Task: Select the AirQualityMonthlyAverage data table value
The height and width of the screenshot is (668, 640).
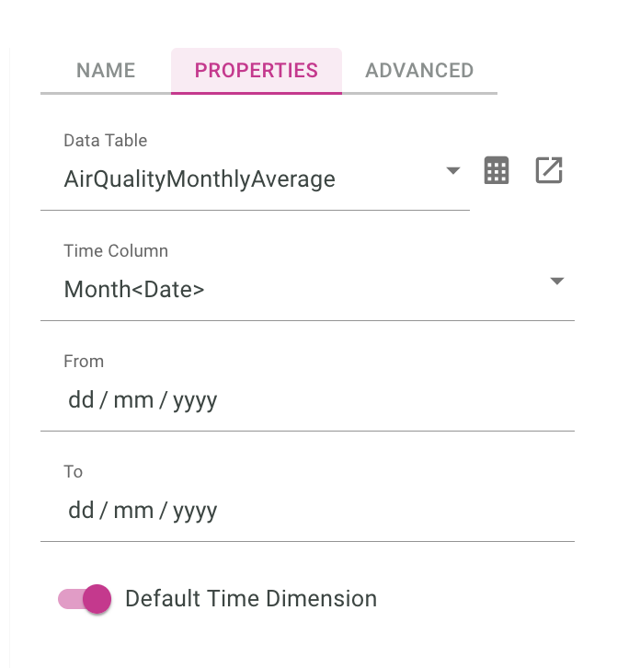Action: [x=200, y=179]
